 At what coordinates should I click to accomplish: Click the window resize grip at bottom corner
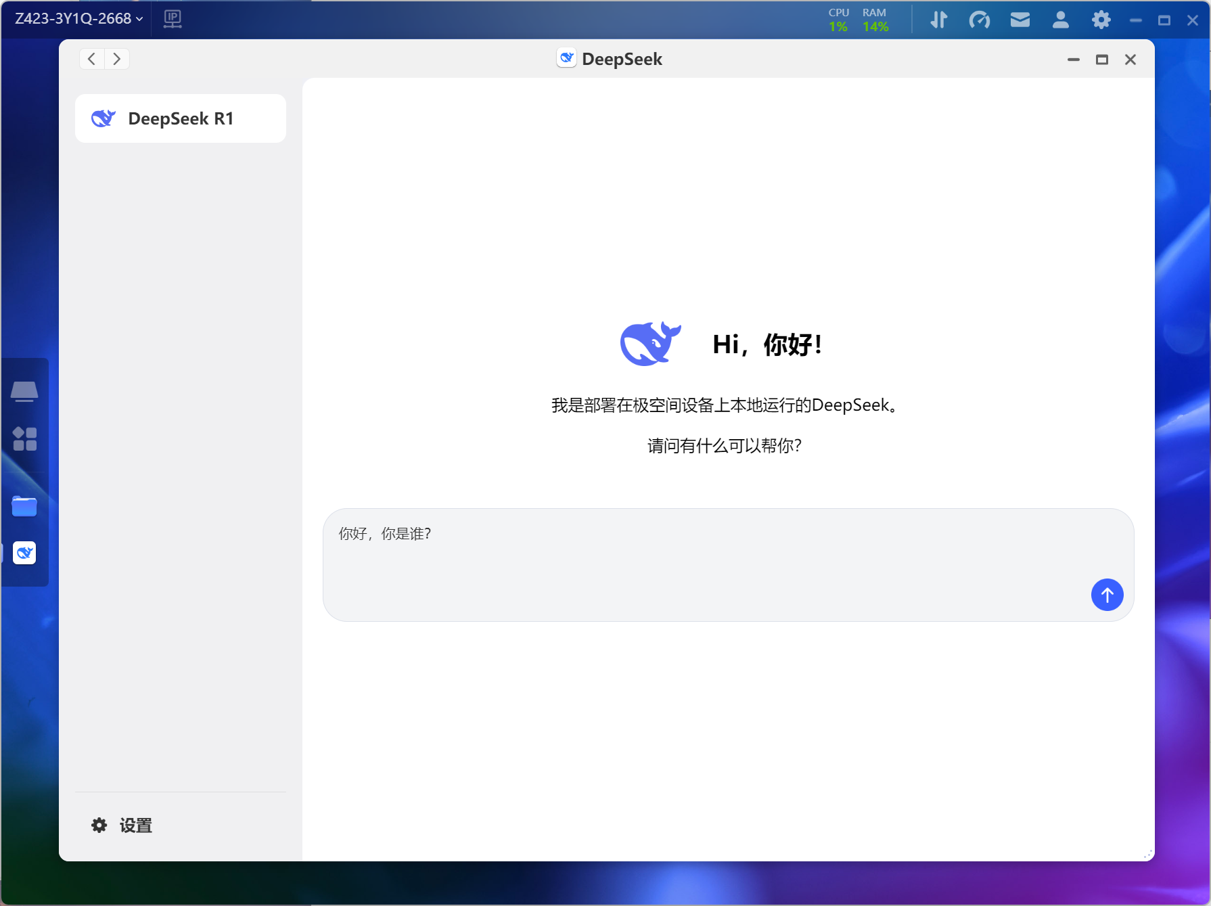tap(1147, 855)
